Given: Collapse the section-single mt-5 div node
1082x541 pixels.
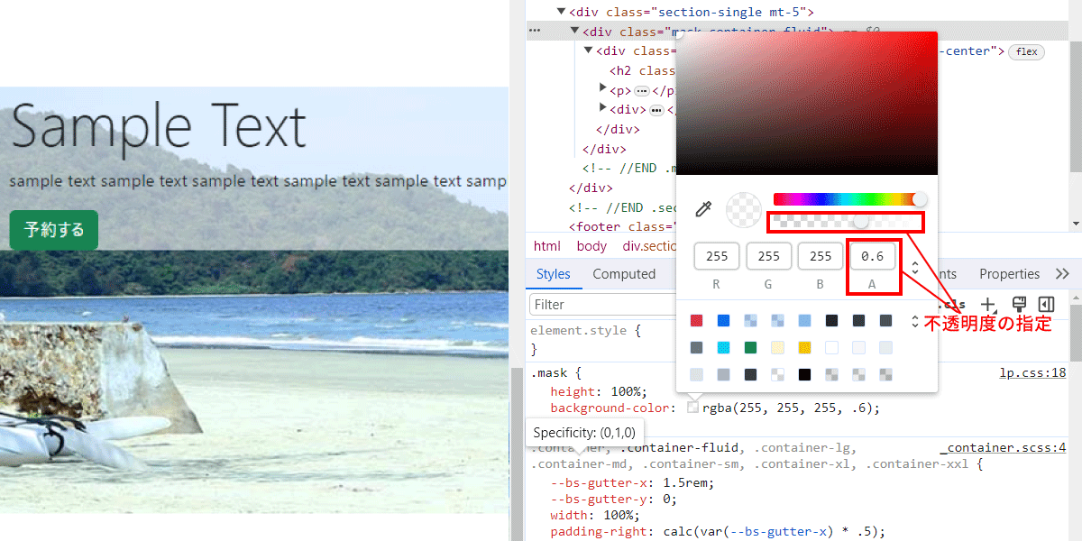Looking at the screenshot, I should click(x=562, y=12).
